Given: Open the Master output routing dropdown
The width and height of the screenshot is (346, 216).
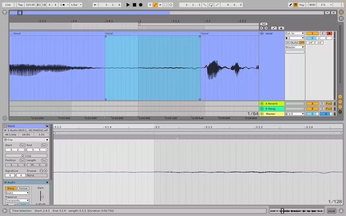Looking at the screenshot, I should tap(295, 47).
